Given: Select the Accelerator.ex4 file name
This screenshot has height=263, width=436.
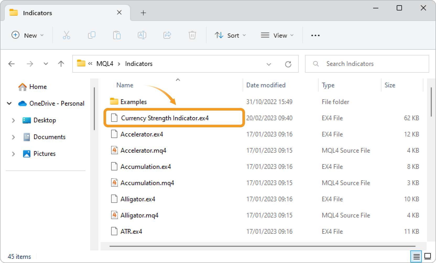Looking at the screenshot, I should (142, 134).
